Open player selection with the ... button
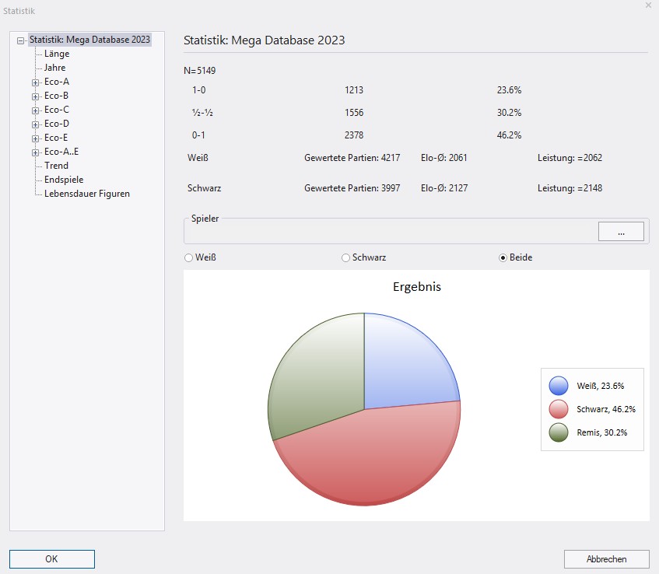 click(620, 231)
